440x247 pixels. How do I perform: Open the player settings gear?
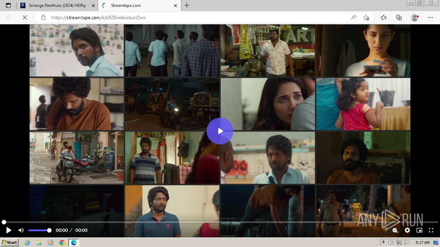coord(407,230)
